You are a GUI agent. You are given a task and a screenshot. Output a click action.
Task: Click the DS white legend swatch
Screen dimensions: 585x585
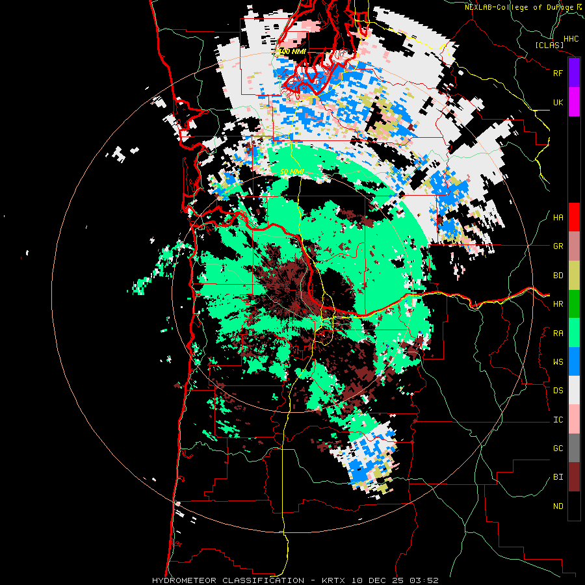point(574,390)
